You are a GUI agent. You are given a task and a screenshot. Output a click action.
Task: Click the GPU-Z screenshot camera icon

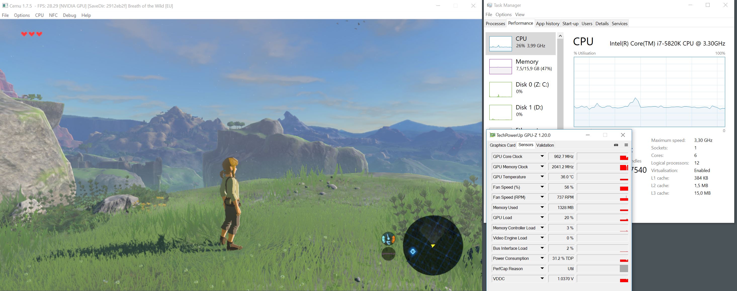point(616,145)
